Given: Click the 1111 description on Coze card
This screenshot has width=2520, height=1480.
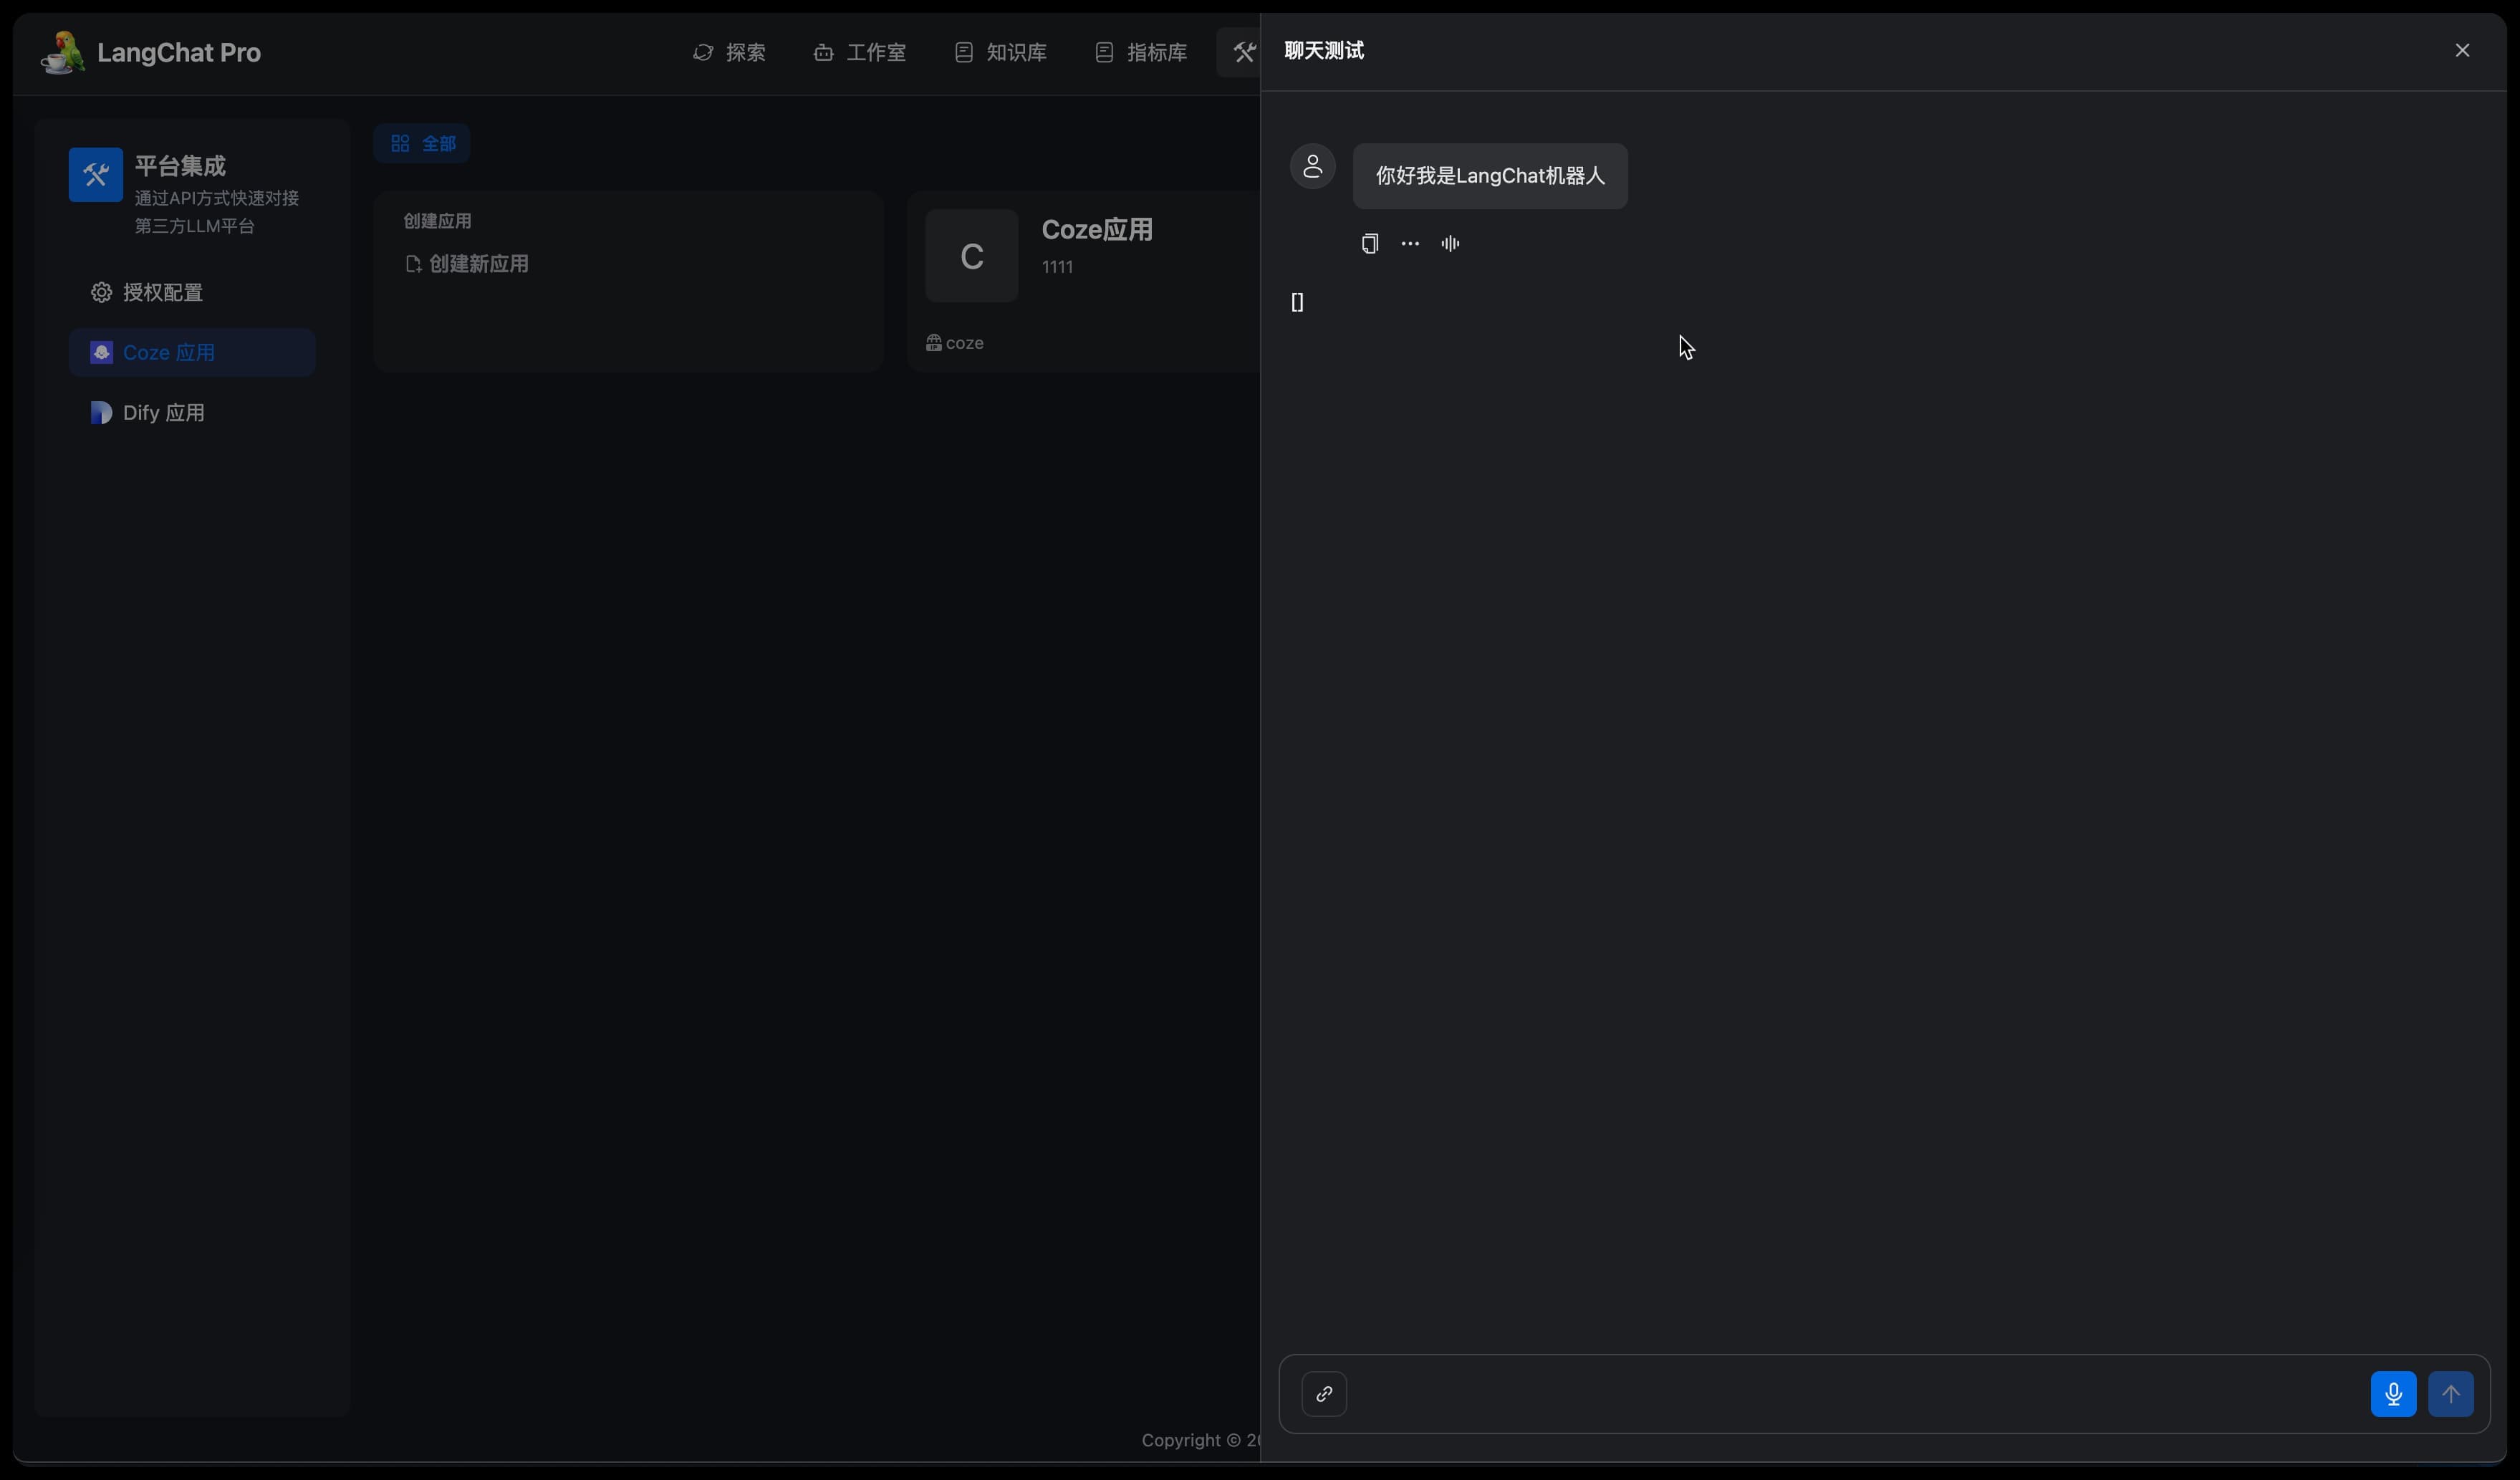Looking at the screenshot, I should (x=1057, y=267).
